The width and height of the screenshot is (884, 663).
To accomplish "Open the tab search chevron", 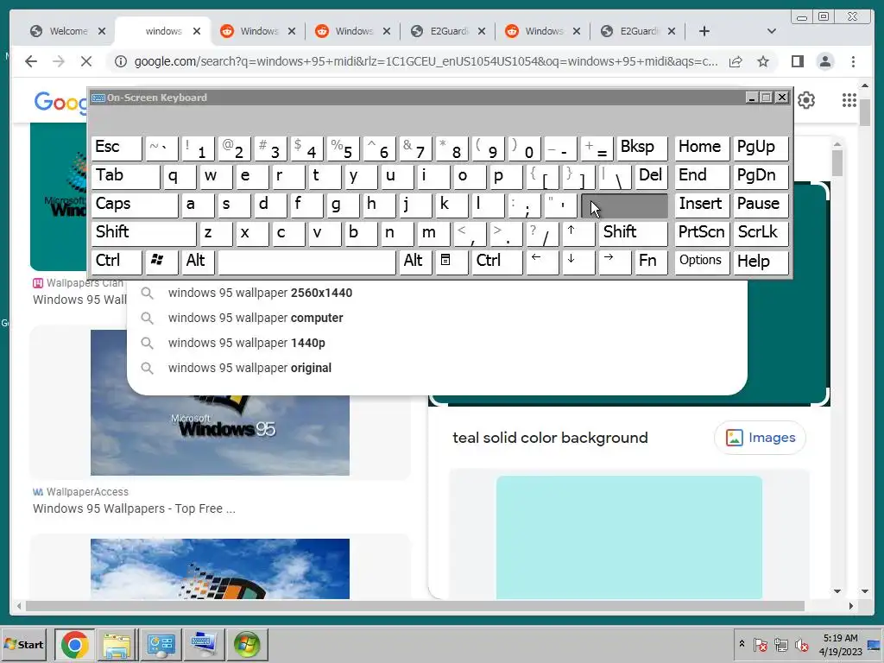I will [x=772, y=31].
